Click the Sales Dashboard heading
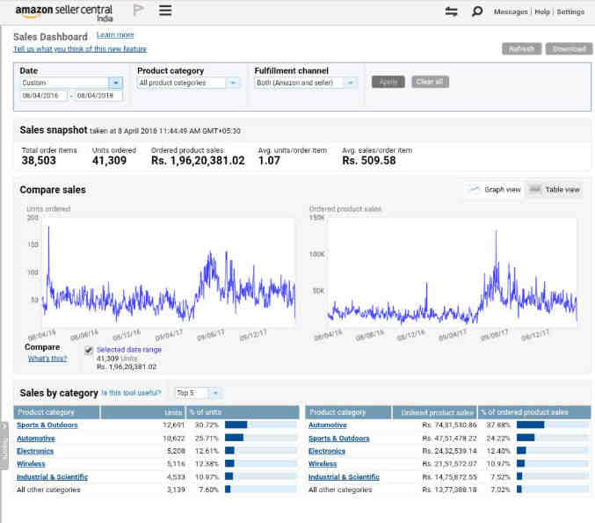The height and width of the screenshot is (523, 595). pos(50,37)
